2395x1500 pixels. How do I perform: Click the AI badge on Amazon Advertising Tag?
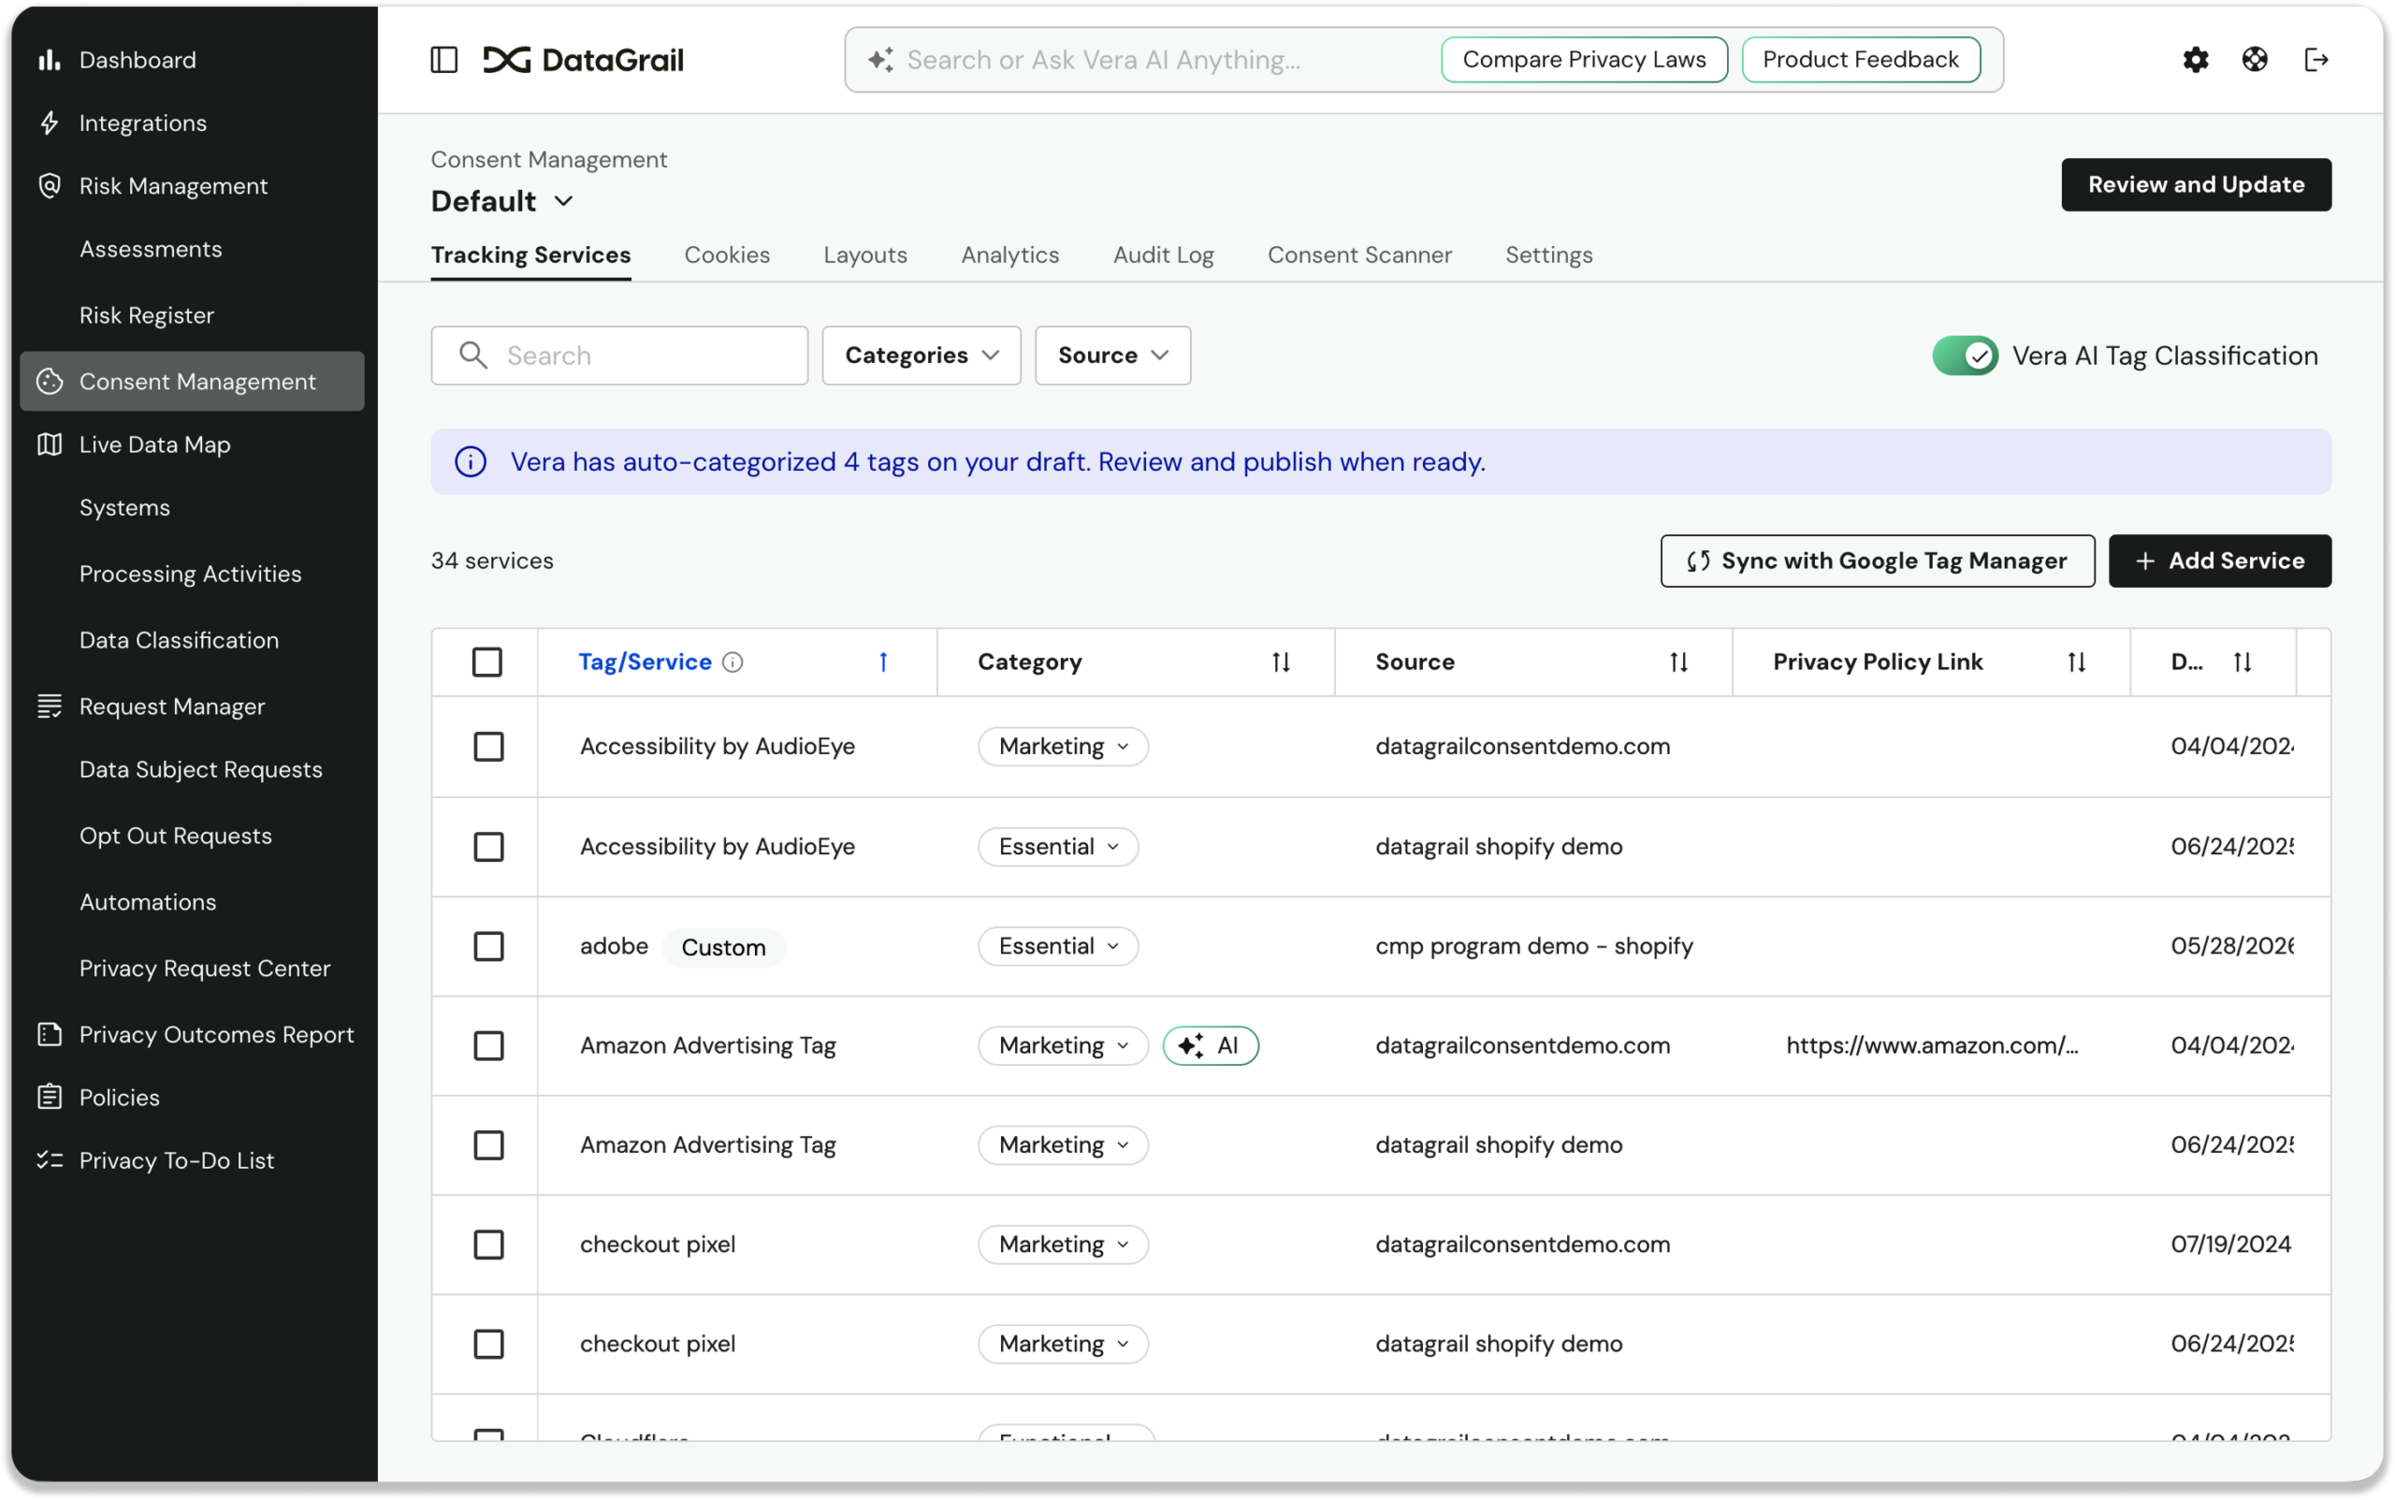pos(1211,1045)
